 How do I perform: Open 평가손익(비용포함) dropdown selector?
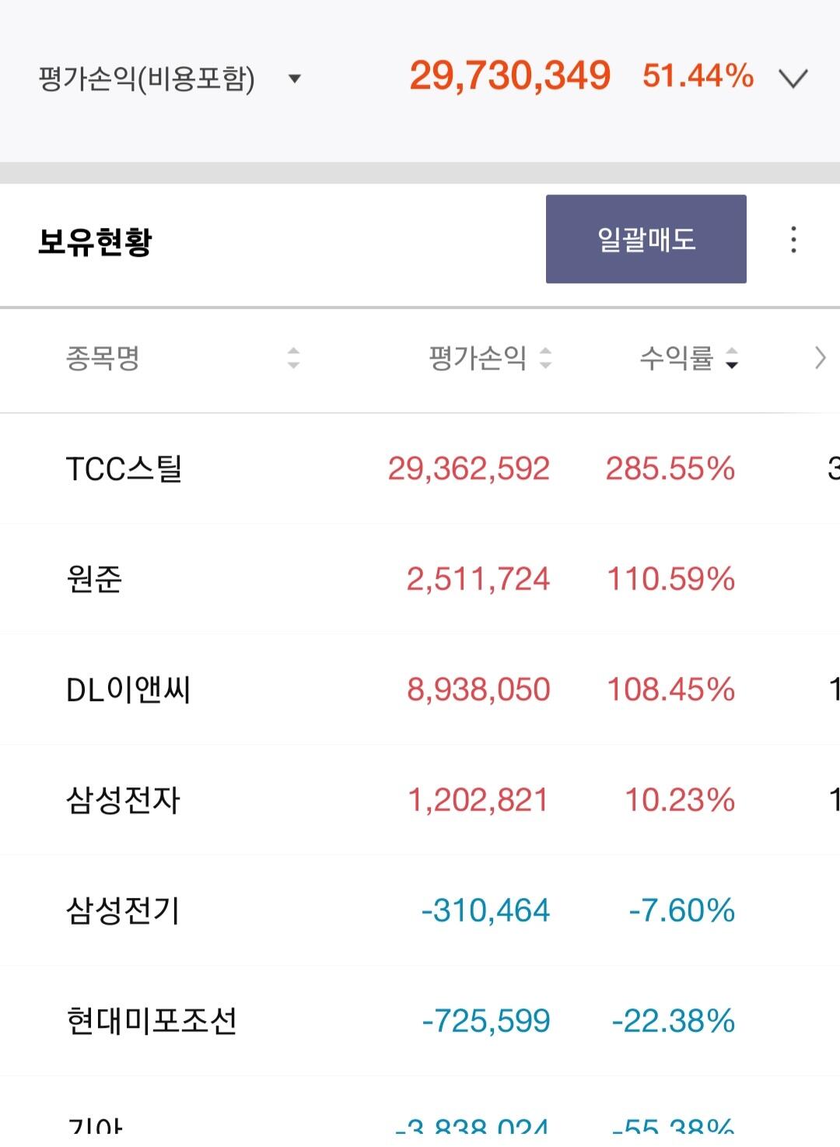tap(294, 79)
